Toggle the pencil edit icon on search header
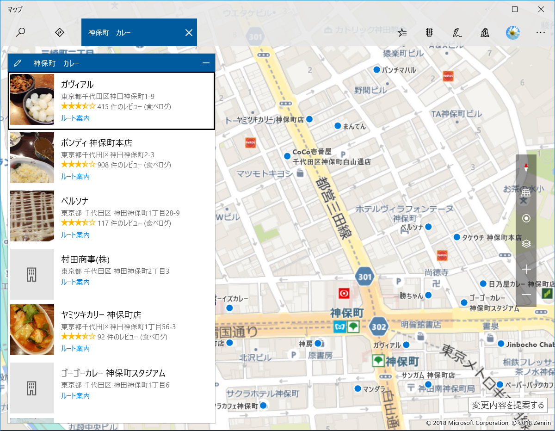Viewport: 555px width, 431px height. [x=18, y=62]
